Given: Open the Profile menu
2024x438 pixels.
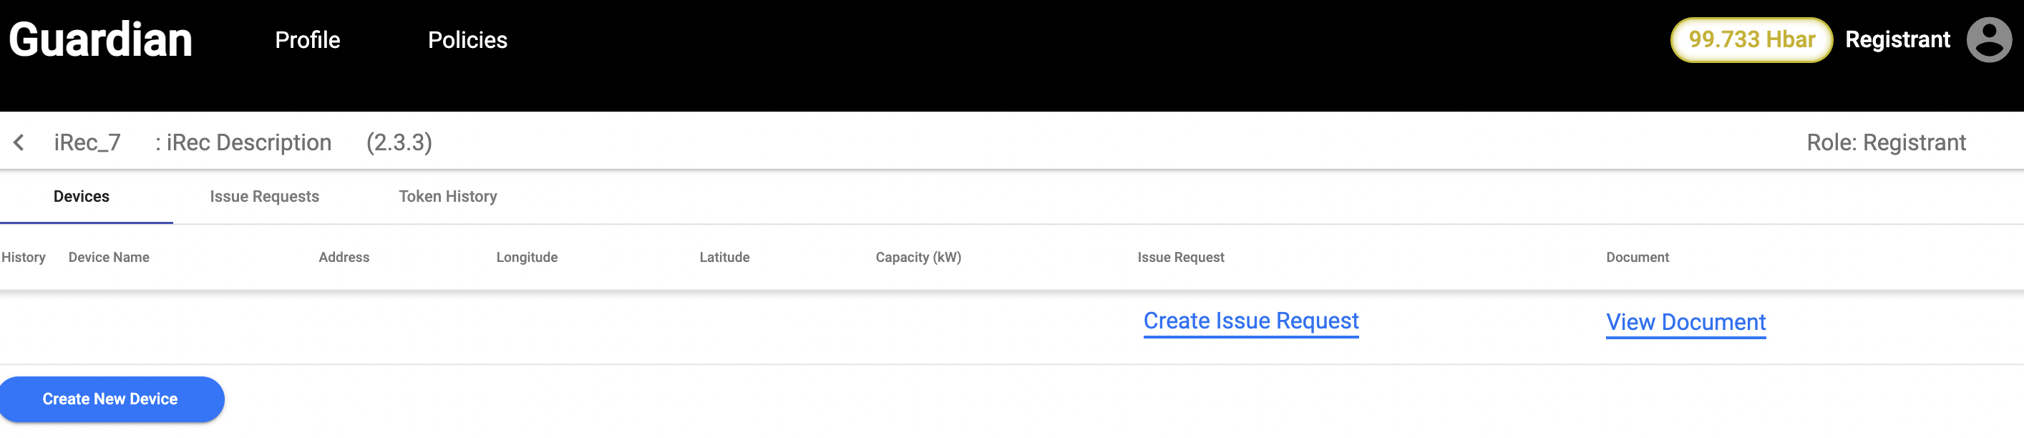Looking at the screenshot, I should point(307,40).
